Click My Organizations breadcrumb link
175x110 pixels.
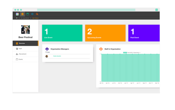(25, 18)
